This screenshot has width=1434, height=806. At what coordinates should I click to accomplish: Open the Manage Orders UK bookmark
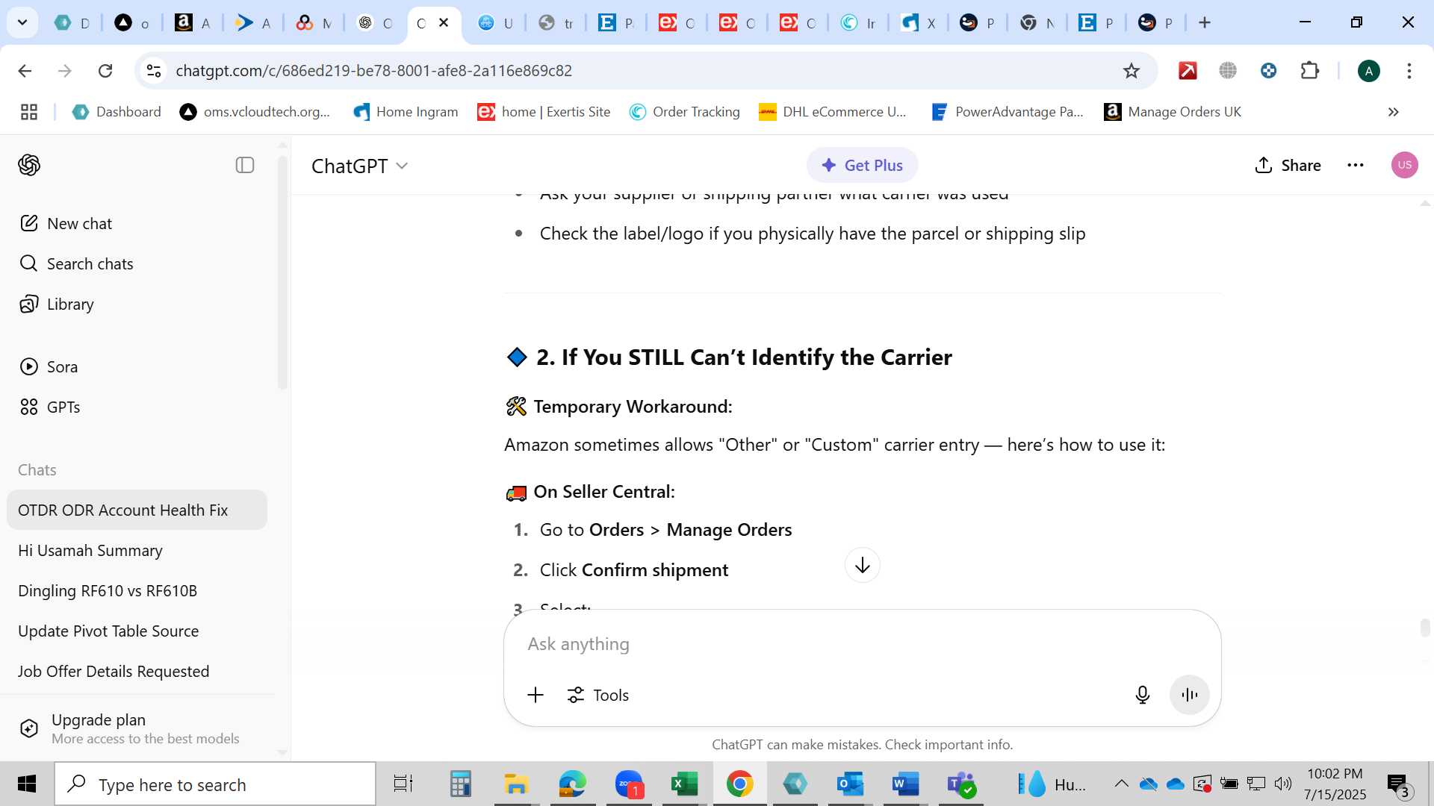[x=1173, y=112]
